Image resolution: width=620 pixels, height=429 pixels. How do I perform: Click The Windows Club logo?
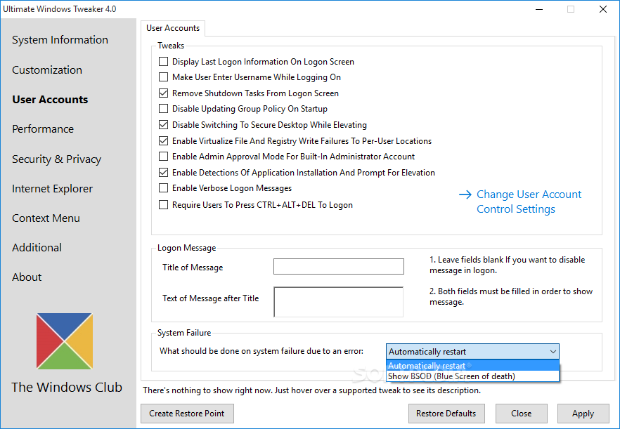click(x=65, y=341)
